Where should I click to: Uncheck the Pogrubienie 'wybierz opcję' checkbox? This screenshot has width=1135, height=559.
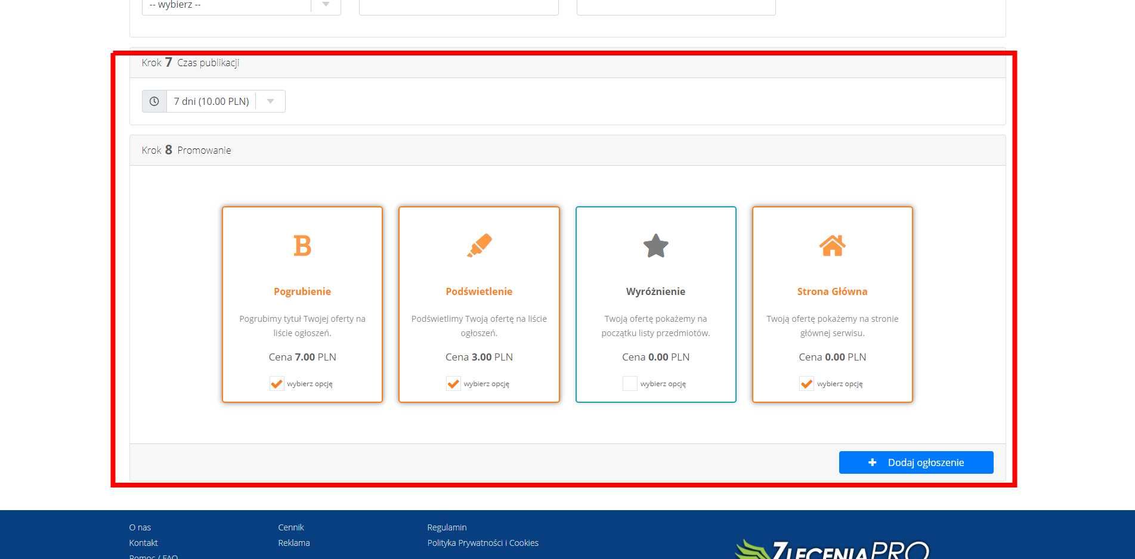(x=277, y=384)
